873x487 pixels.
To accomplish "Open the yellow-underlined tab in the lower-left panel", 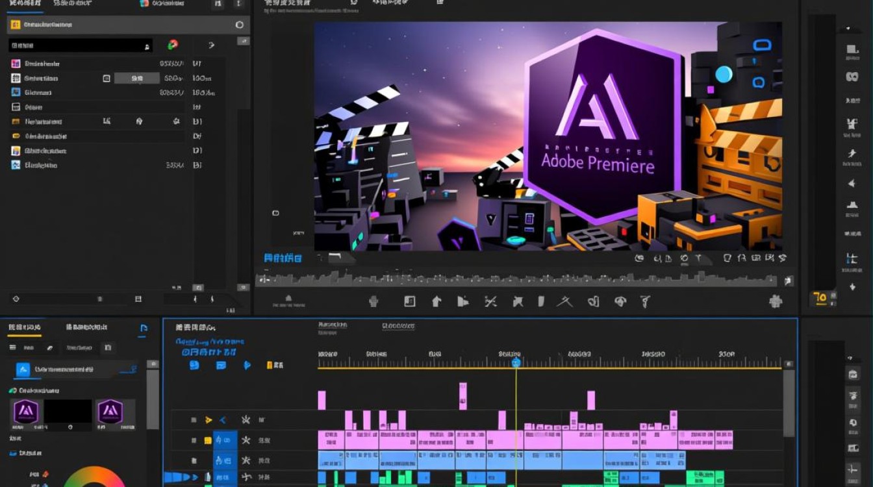I will pyautogui.click(x=25, y=328).
